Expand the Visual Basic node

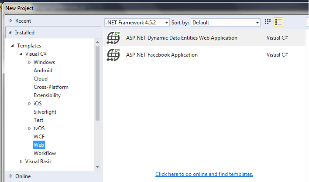tap(21, 162)
